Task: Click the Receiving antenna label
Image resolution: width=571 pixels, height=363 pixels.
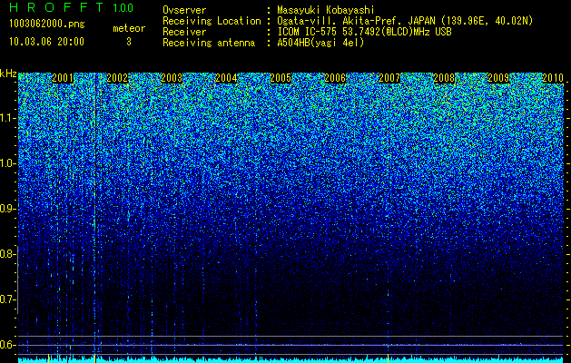Action: click(209, 43)
